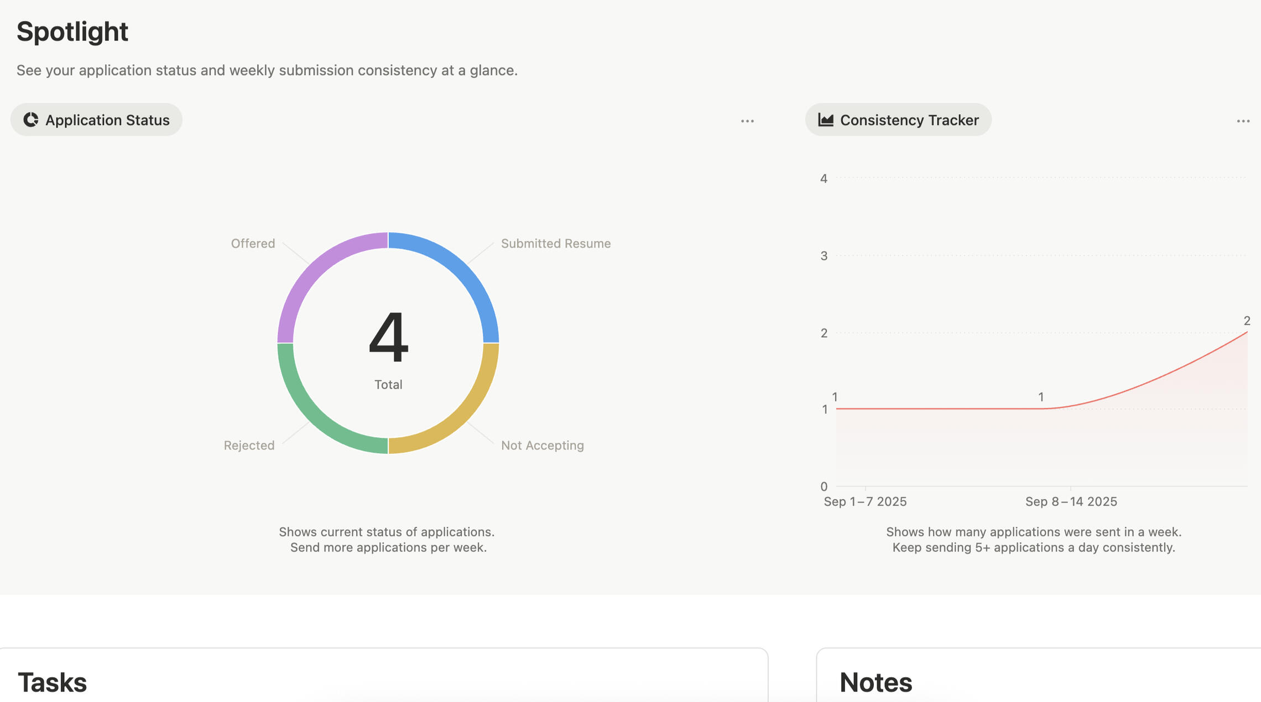This screenshot has width=1261, height=702.
Task: Click the Not Accepting chart label
Action: click(542, 446)
